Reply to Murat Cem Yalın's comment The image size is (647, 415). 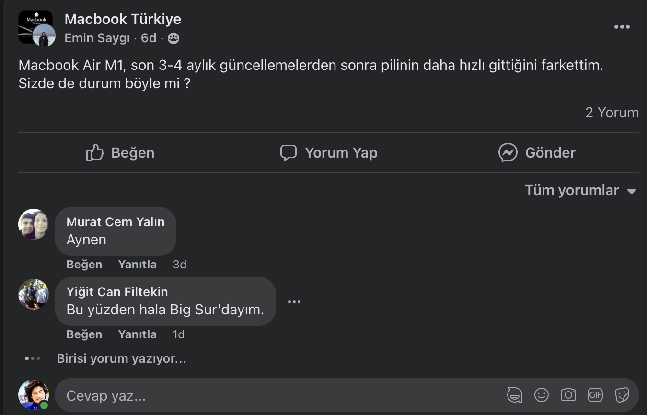coord(137,265)
